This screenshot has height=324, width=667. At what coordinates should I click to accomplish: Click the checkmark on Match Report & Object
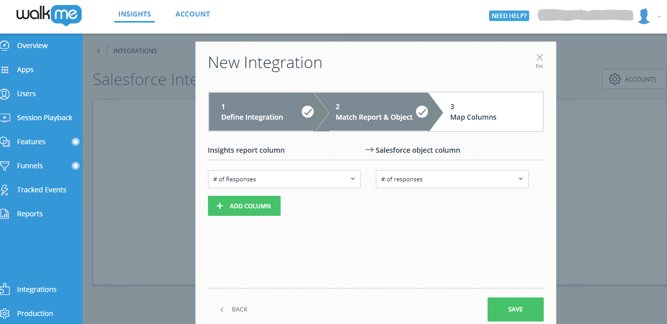tap(422, 112)
